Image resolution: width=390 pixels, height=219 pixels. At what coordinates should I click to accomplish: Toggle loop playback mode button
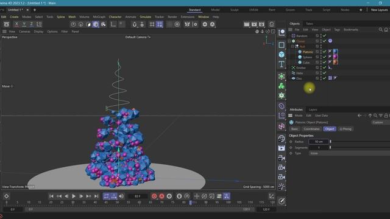click(106, 196)
